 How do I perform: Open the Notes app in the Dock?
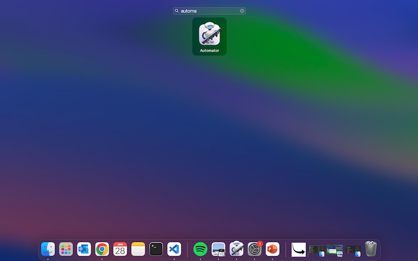point(138,249)
